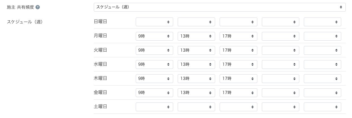The width and height of the screenshot is (352, 118).
Task: Open Wednesday's fourth empty time dropdown
Action: pos(280,64)
